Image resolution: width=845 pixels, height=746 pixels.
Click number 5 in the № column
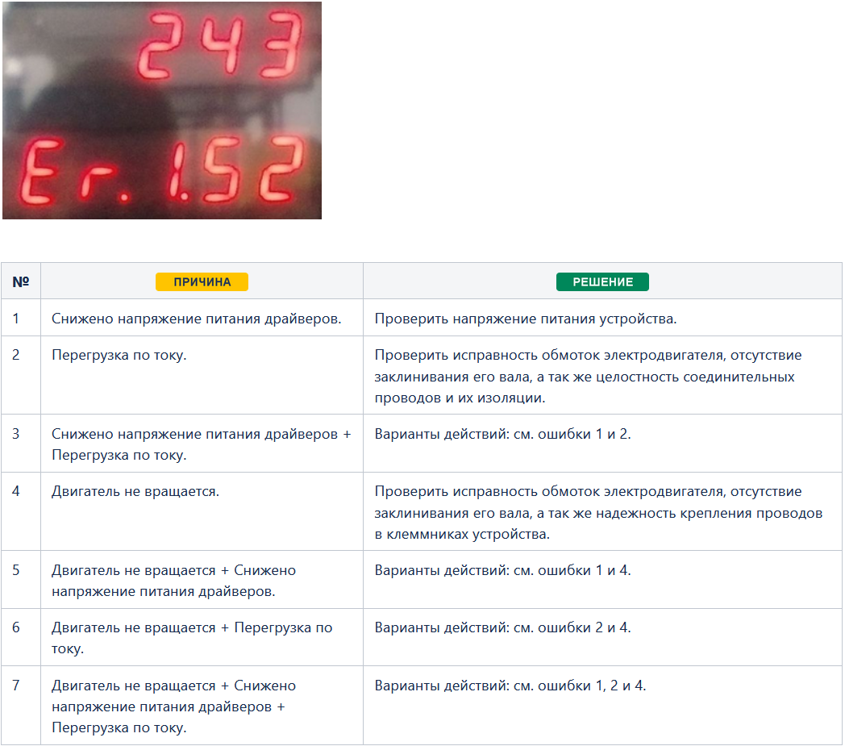point(15,570)
